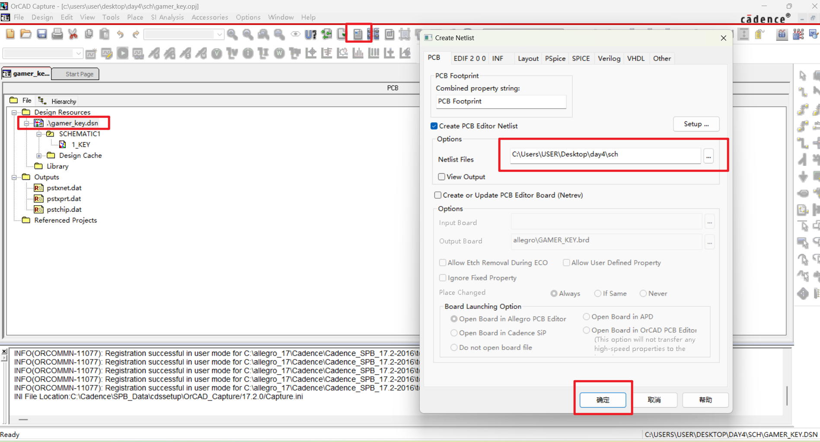Toggle Allow User Defined Property checkbox

tap(566, 263)
